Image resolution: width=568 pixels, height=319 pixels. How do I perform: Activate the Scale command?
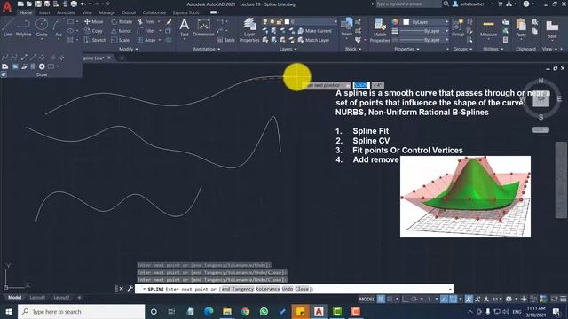pos(121,40)
